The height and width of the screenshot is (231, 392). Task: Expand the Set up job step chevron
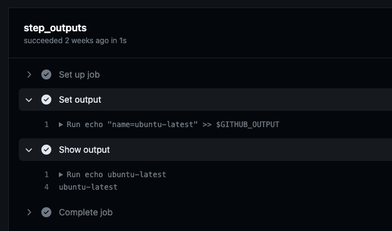click(29, 74)
